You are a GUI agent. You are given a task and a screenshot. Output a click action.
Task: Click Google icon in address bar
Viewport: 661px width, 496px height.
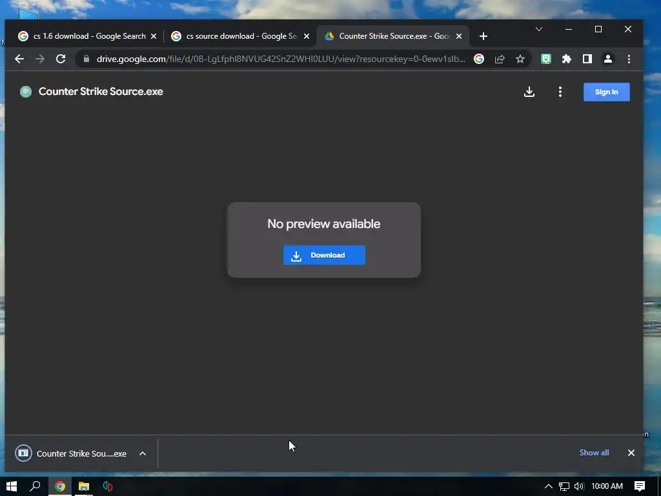(x=479, y=59)
